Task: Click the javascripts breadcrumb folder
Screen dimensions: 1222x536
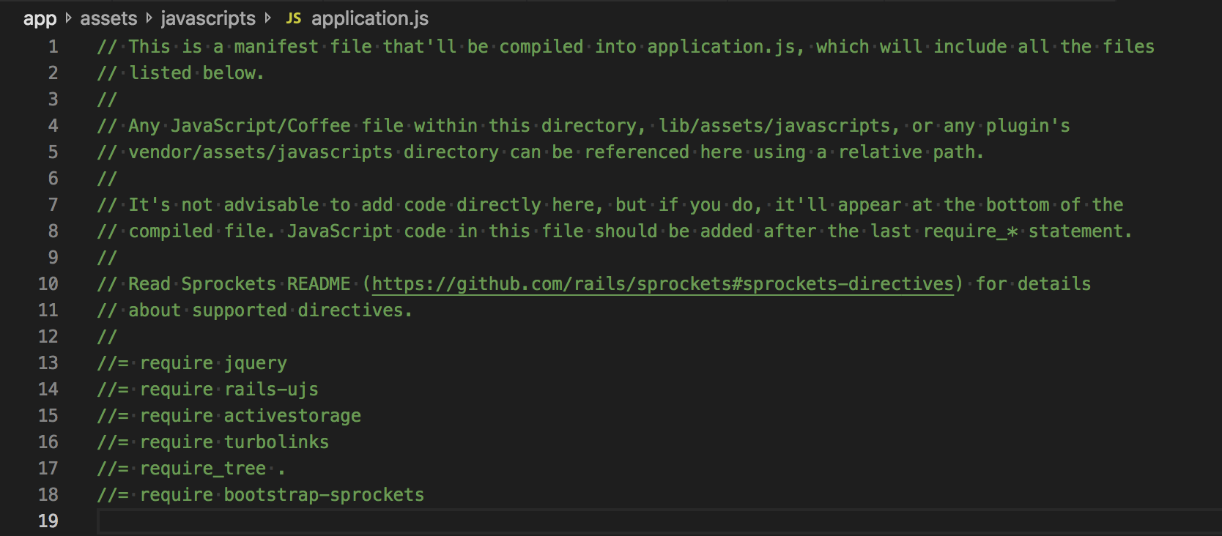Action: point(208,18)
